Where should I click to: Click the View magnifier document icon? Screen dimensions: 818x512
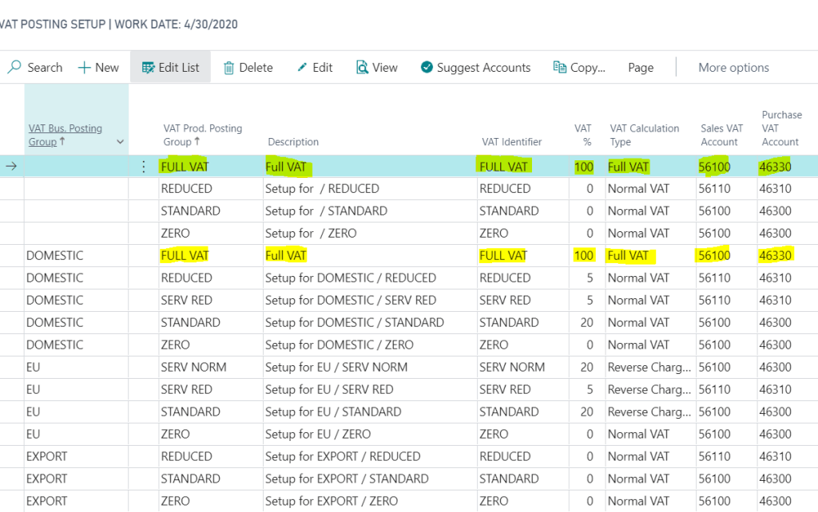362,68
